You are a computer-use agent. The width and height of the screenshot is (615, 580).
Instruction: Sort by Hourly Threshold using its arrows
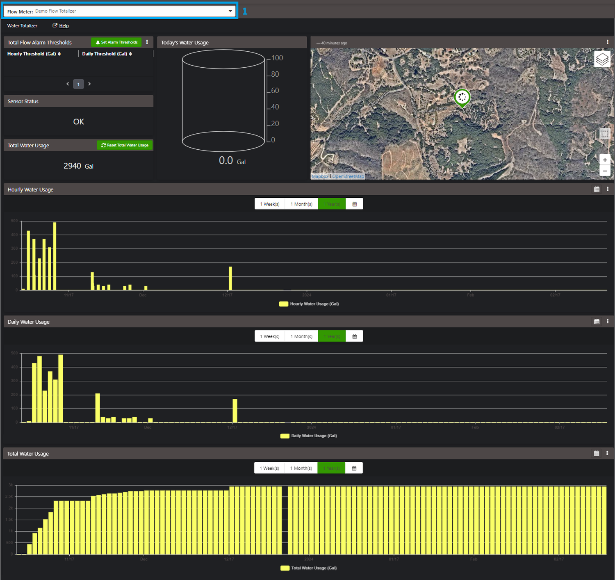(59, 54)
